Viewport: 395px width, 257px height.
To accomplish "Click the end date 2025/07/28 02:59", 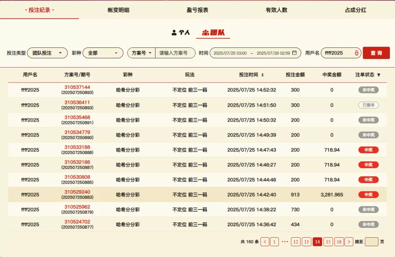I will point(273,53).
